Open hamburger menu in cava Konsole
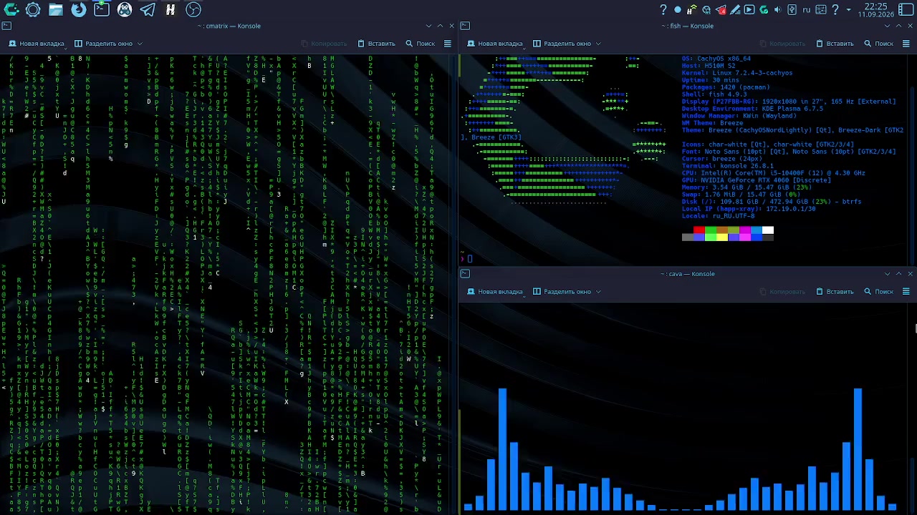 point(906,292)
